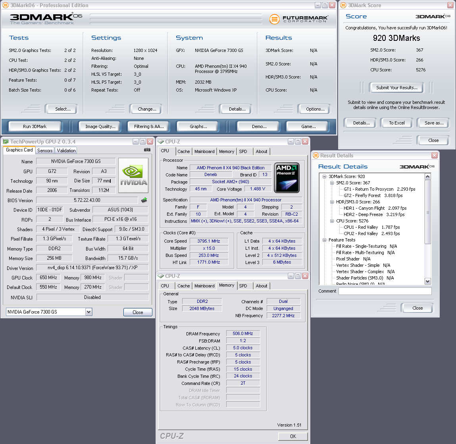The image size is (456, 444).
Task: Open the GPU selection dropdown in GPU-Z
Action: coord(89,312)
